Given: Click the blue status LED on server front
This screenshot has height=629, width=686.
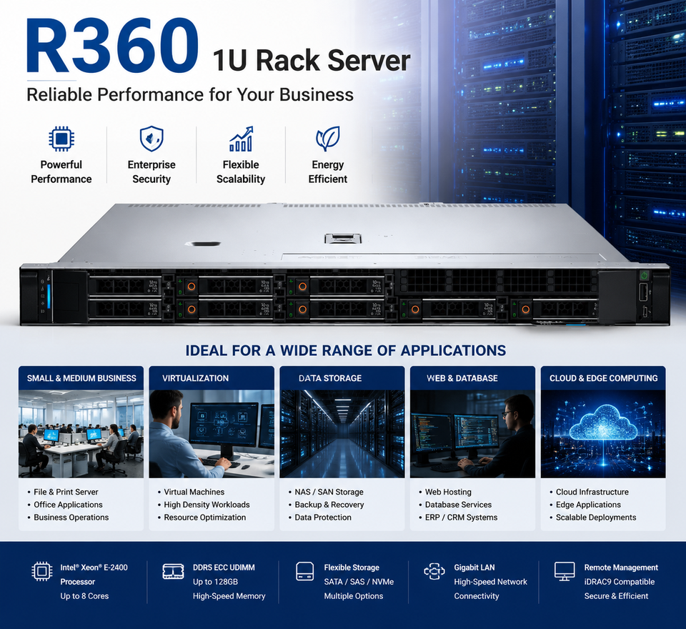Looking at the screenshot, I should click(x=49, y=296).
